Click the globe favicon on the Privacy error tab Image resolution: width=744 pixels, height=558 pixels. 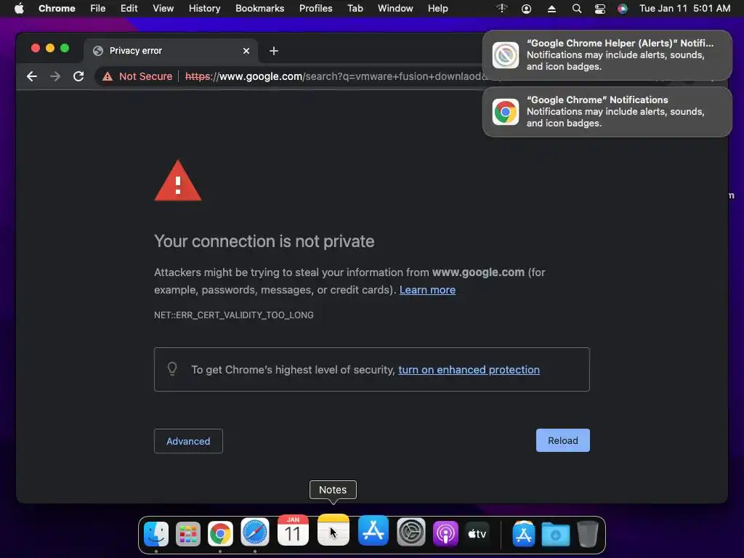(x=98, y=52)
